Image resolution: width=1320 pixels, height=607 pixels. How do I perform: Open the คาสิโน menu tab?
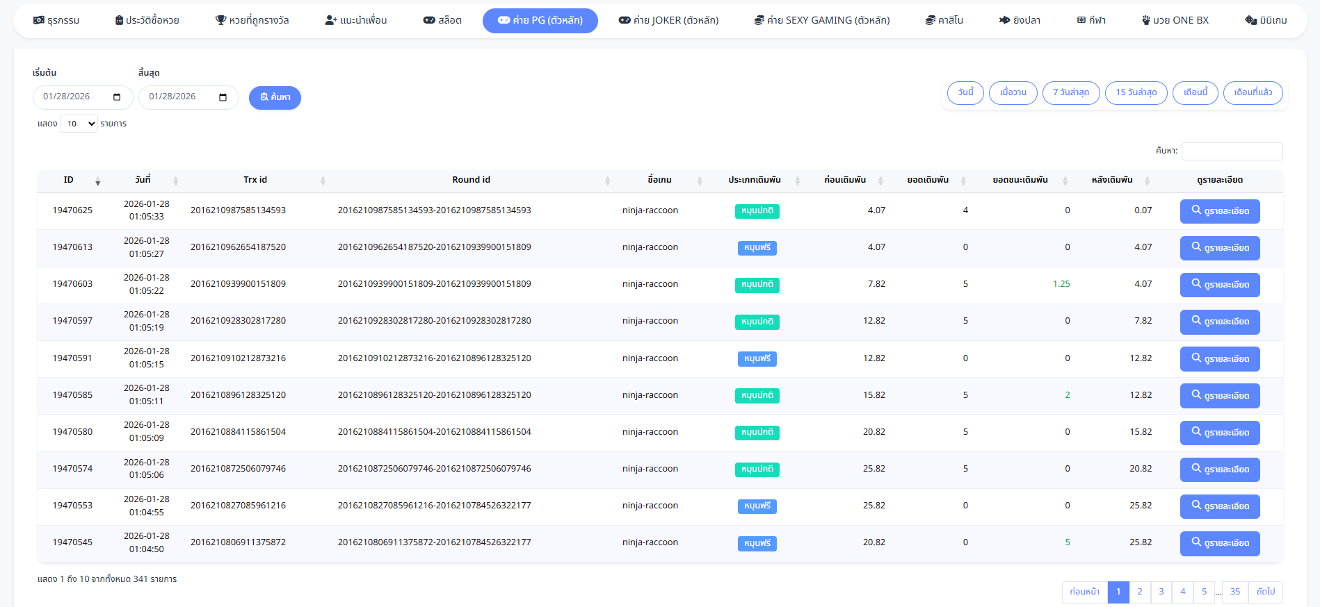944,21
